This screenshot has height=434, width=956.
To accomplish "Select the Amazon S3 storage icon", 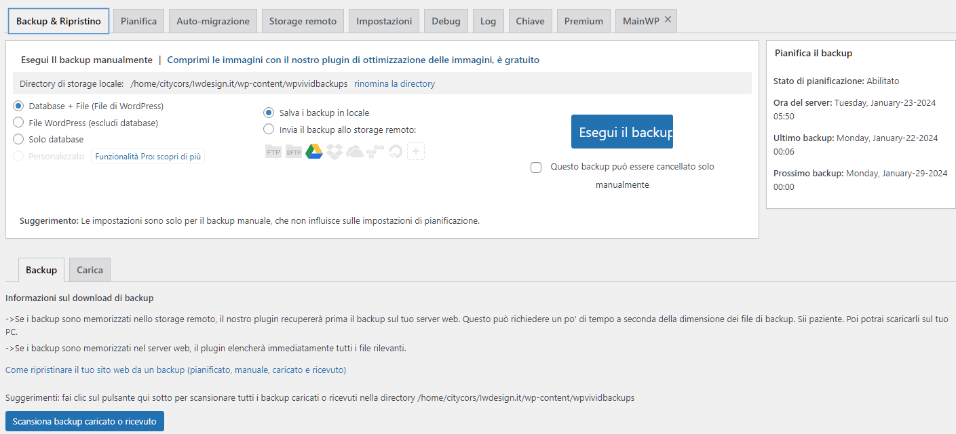I will (375, 152).
